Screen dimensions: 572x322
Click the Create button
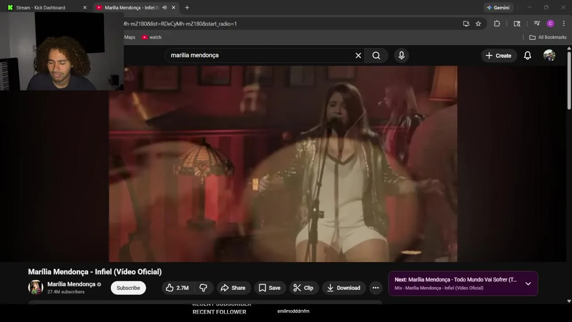(499, 55)
